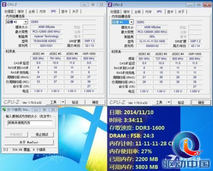Click CPU-Z icon in left window title

click(4, 5)
